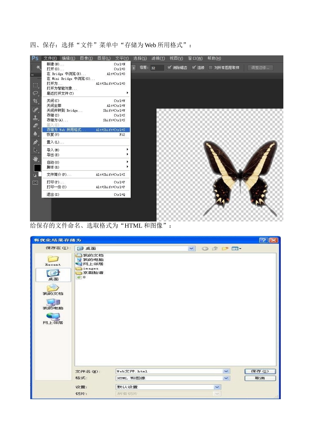Select the Healing Brush tool
The width and height of the screenshot is (313, 443).
pyautogui.click(x=35, y=110)
